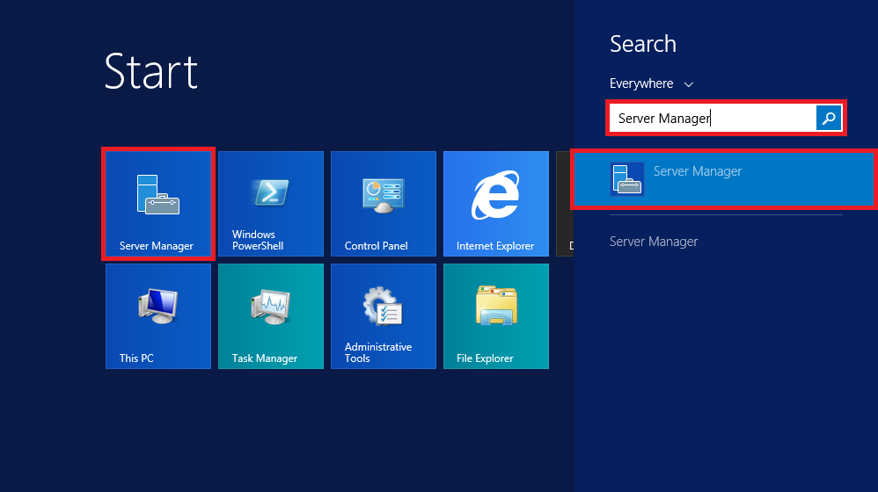878x492 pixels.
Task: Launch the Internet Explorer tile
Action: coord(496,204)
